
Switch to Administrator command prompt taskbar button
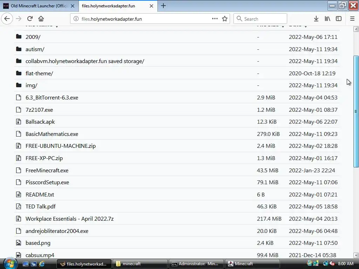coord(196,264)
